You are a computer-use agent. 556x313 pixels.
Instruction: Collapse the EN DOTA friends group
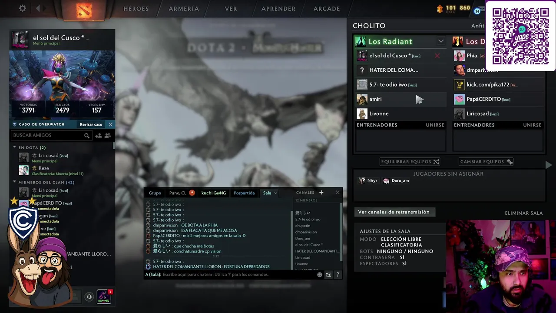(14, 147)
